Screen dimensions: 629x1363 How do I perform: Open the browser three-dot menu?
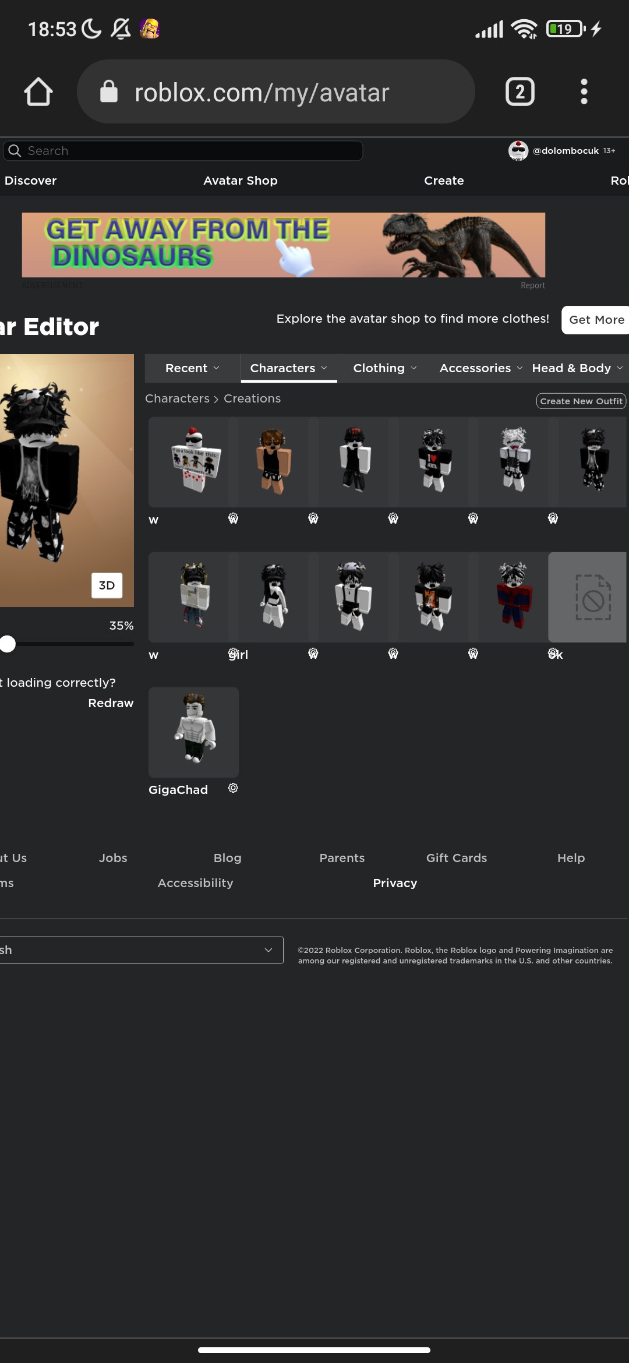584,92
